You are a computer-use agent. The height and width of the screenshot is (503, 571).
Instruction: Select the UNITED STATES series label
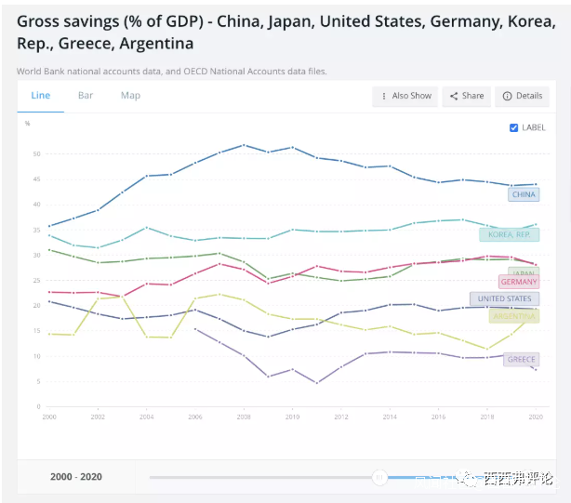504,298
